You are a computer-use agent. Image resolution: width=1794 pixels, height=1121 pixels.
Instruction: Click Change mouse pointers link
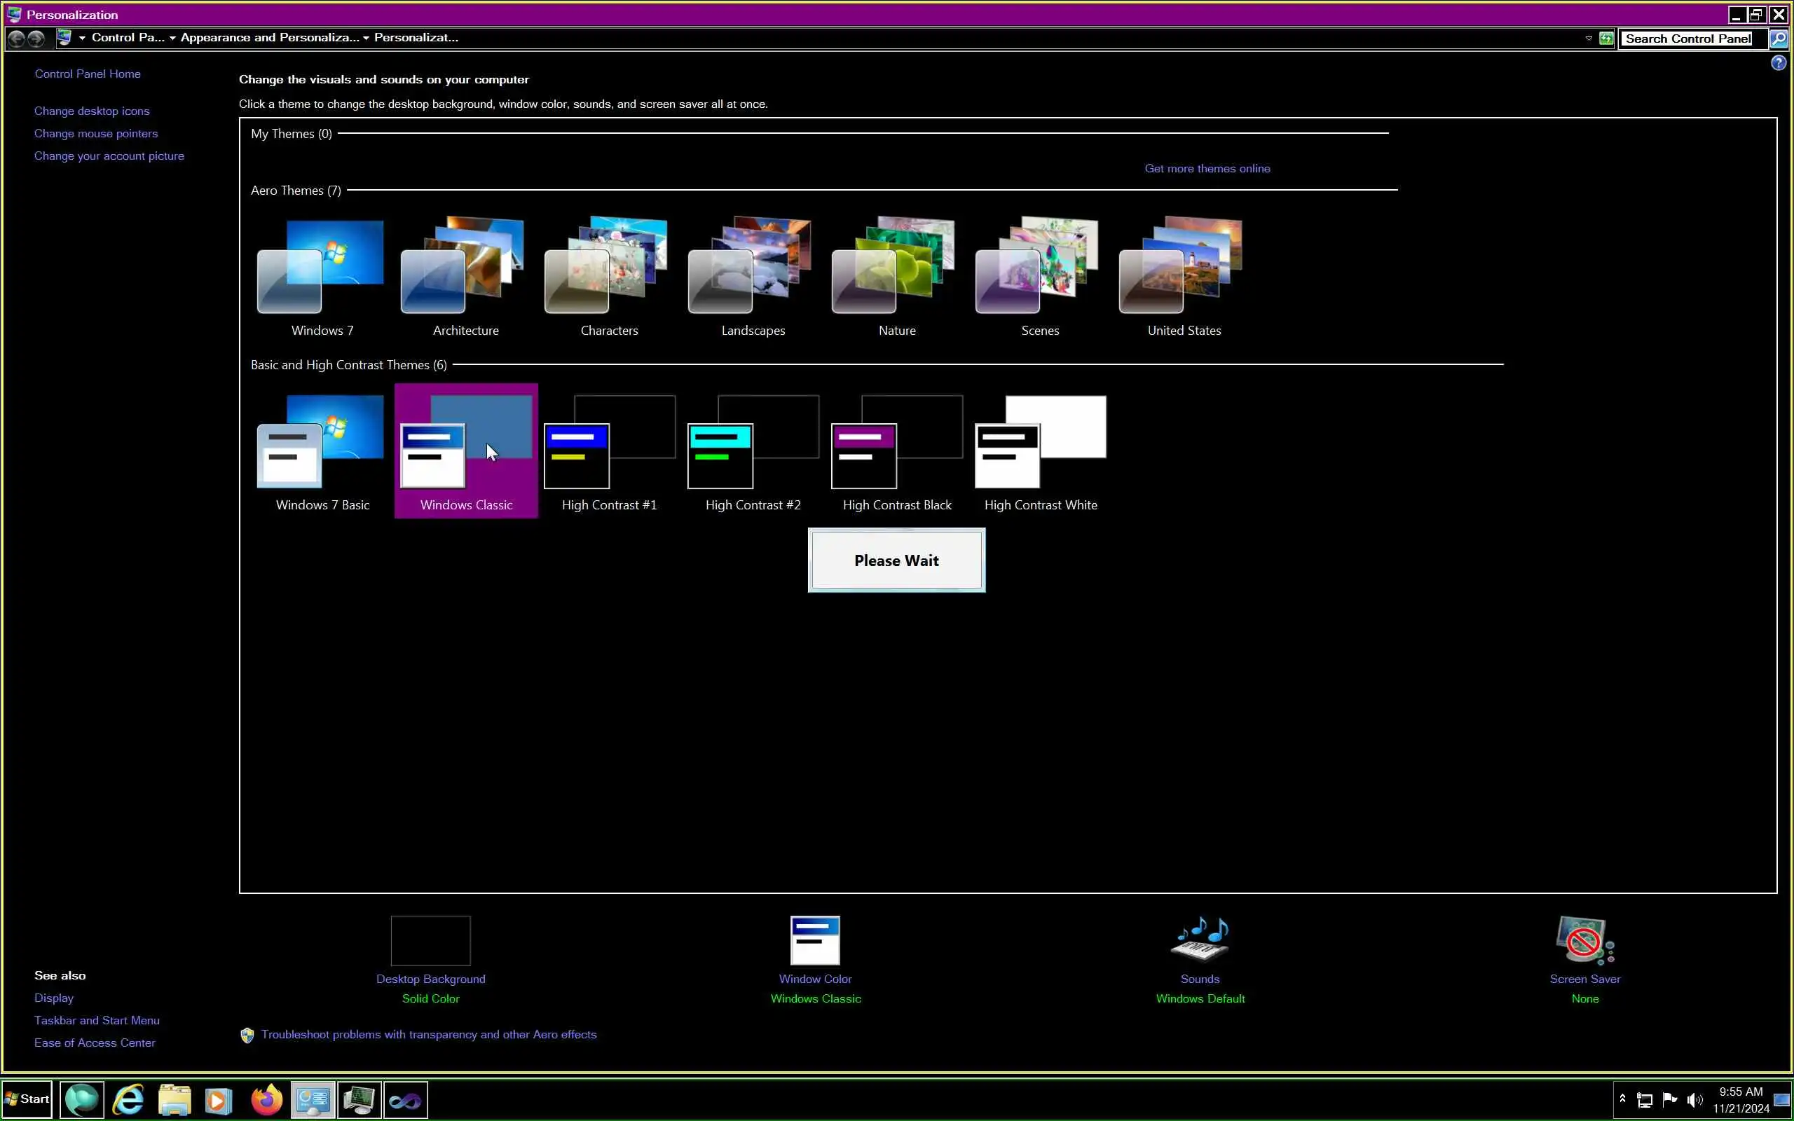(x=95, y=133)
